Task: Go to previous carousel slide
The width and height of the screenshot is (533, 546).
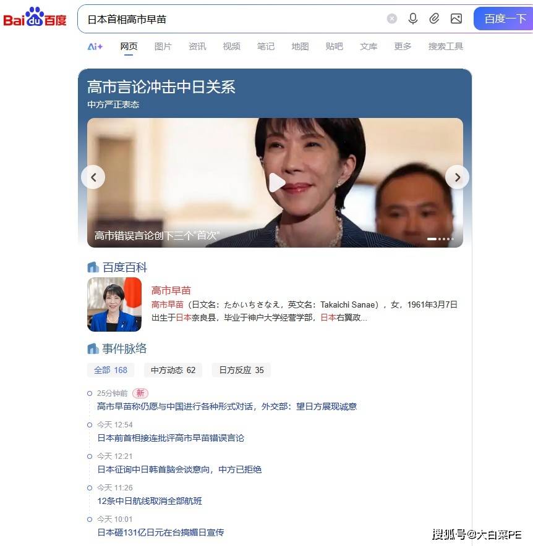Action: pos(93,177)
